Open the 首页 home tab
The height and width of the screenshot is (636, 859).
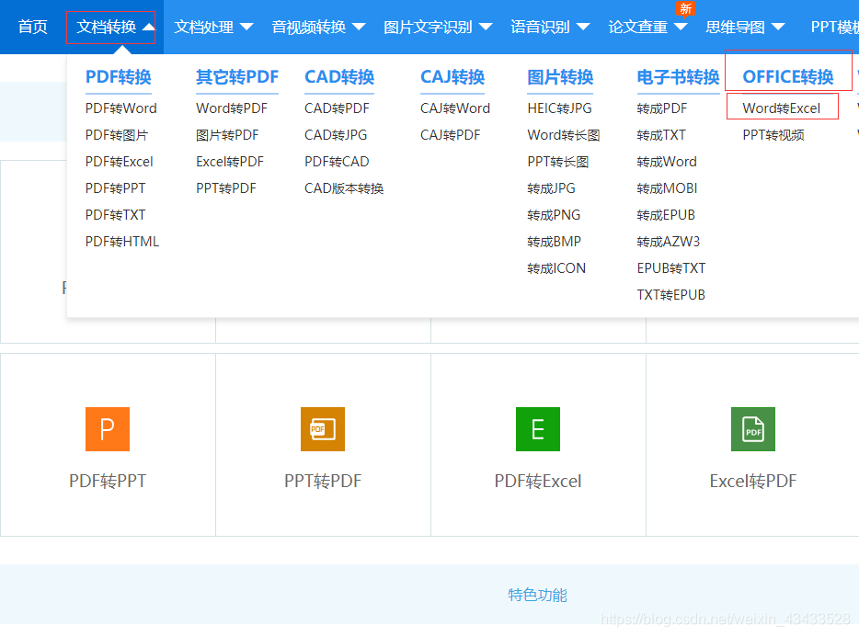tap(33, 27)
